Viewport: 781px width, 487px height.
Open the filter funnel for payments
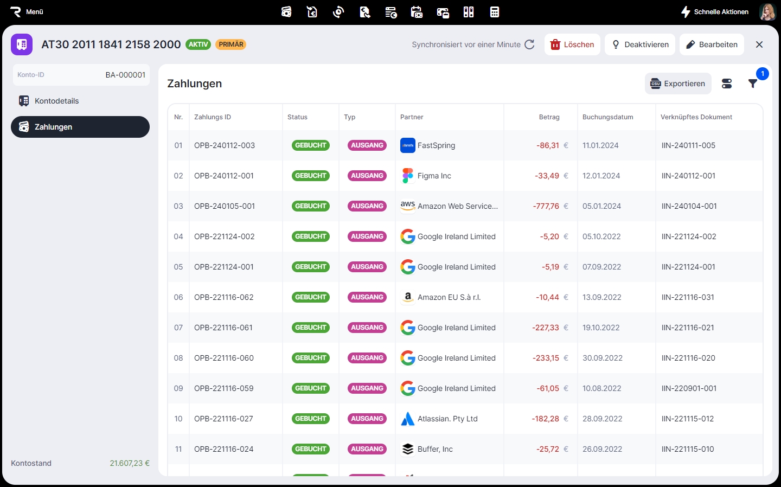[x=753, y=84]
